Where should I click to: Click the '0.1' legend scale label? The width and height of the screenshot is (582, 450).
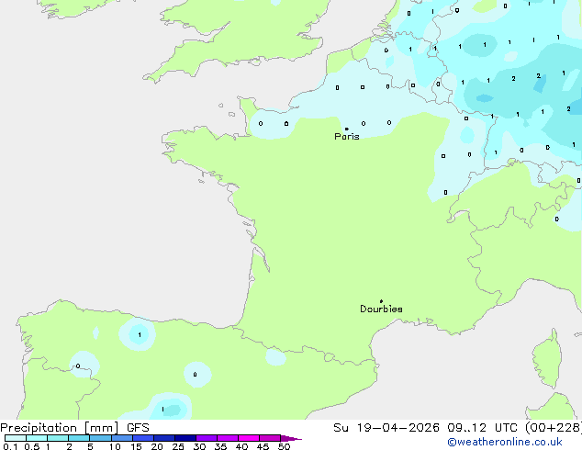[x=10, y=446]
